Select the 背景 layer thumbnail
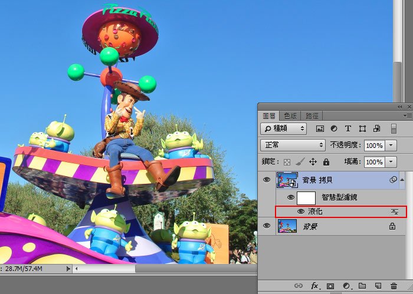Image resolution: width=413 pixels, height=294 pixels. click(287, 226)
